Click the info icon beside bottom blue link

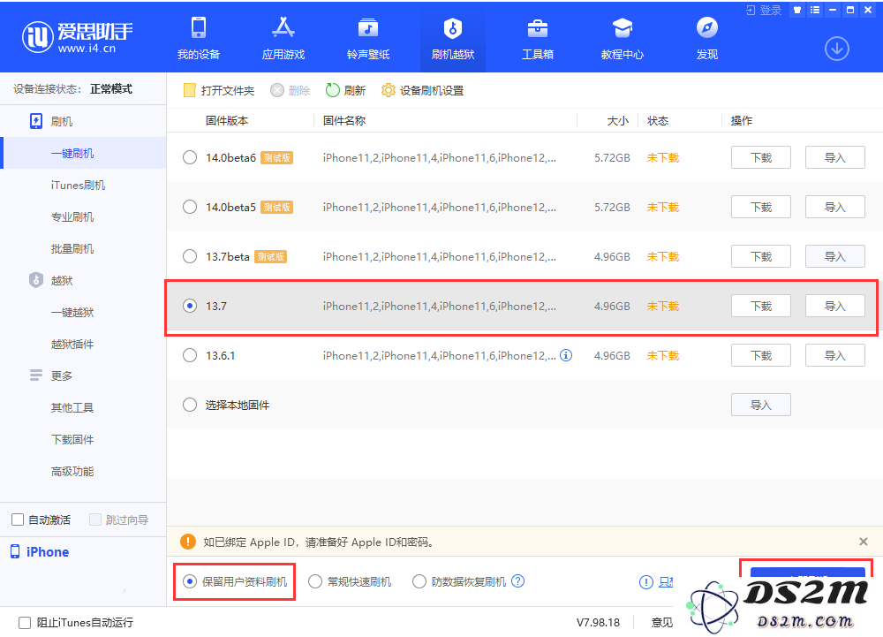click(646, 582)
